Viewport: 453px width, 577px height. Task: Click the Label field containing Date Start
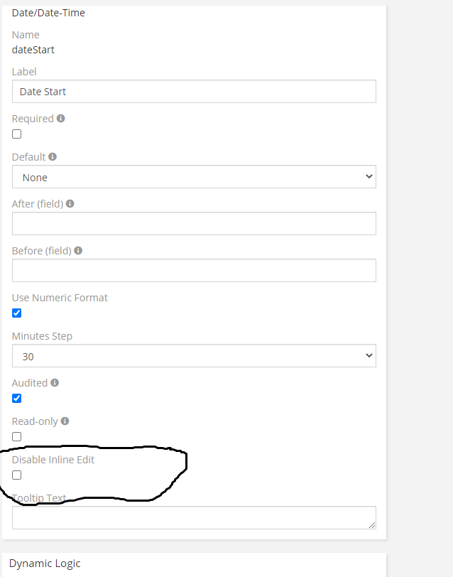(x=194, y=91)
